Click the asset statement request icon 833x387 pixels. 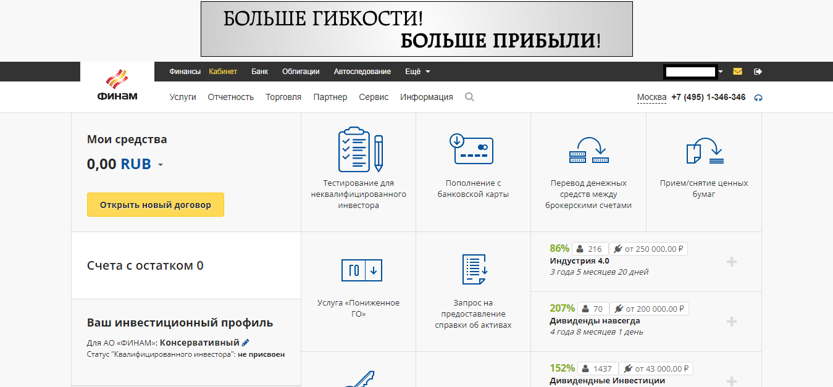[x=473, y=269]
